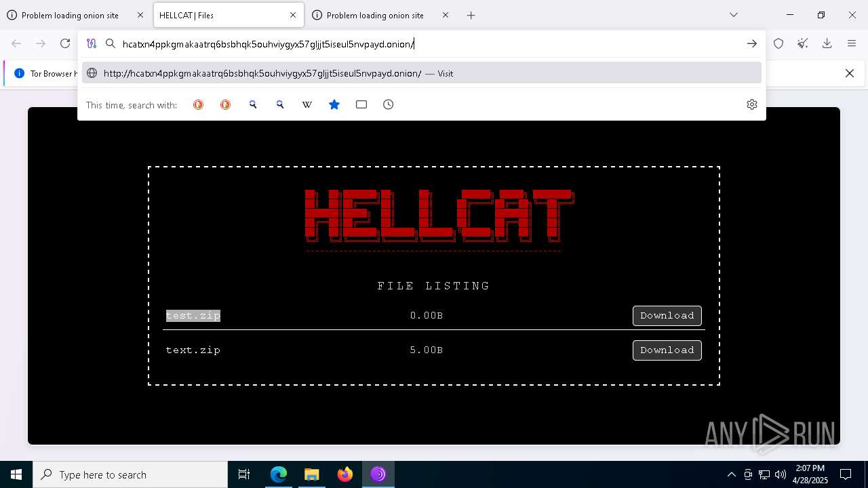868x488 pixels.
Task: Close the first Problem loading onion site tab
Action: (x=140, y=15)
